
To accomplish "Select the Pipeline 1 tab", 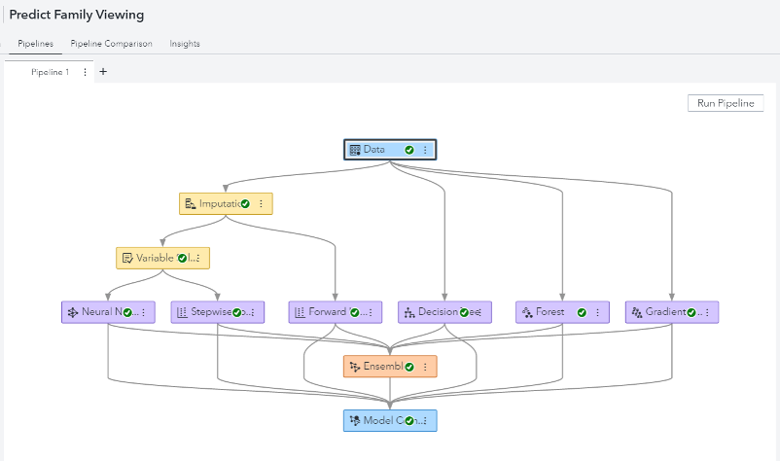I will (x=50, y=72).
